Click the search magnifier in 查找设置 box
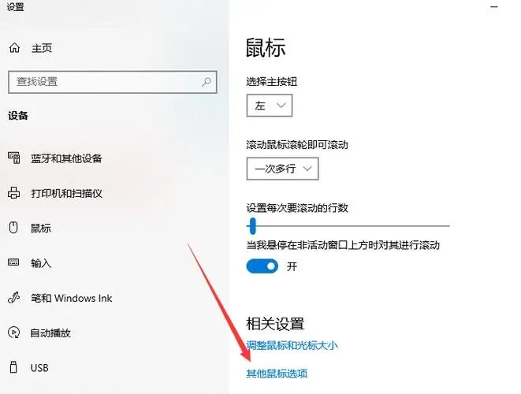This screenshot has height=394, width=521. (207, 82)
